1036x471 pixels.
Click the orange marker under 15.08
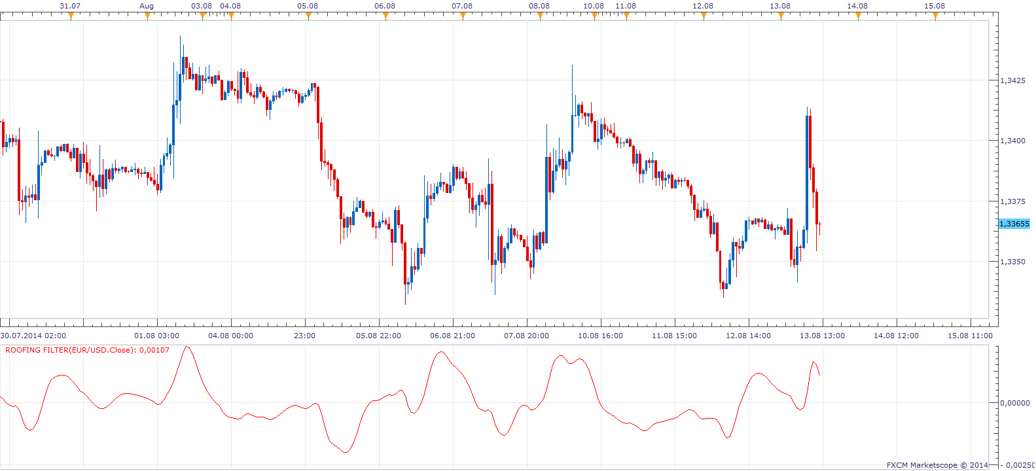(x=935, y=16)
